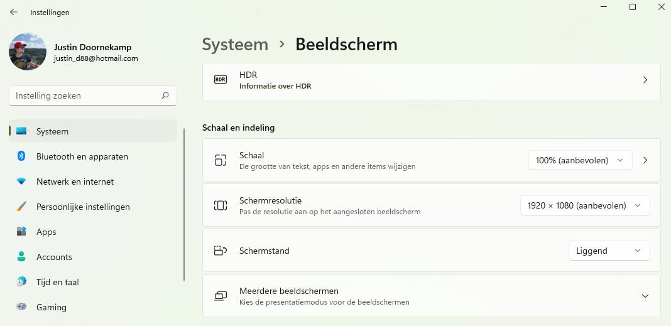Click the Accounts person icon
The height and width of the screenshot is (326, 671).
(x=21, y=257)
